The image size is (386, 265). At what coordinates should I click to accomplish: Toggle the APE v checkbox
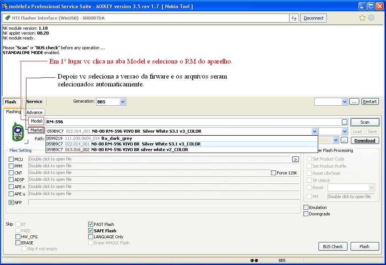coord(11,187)
